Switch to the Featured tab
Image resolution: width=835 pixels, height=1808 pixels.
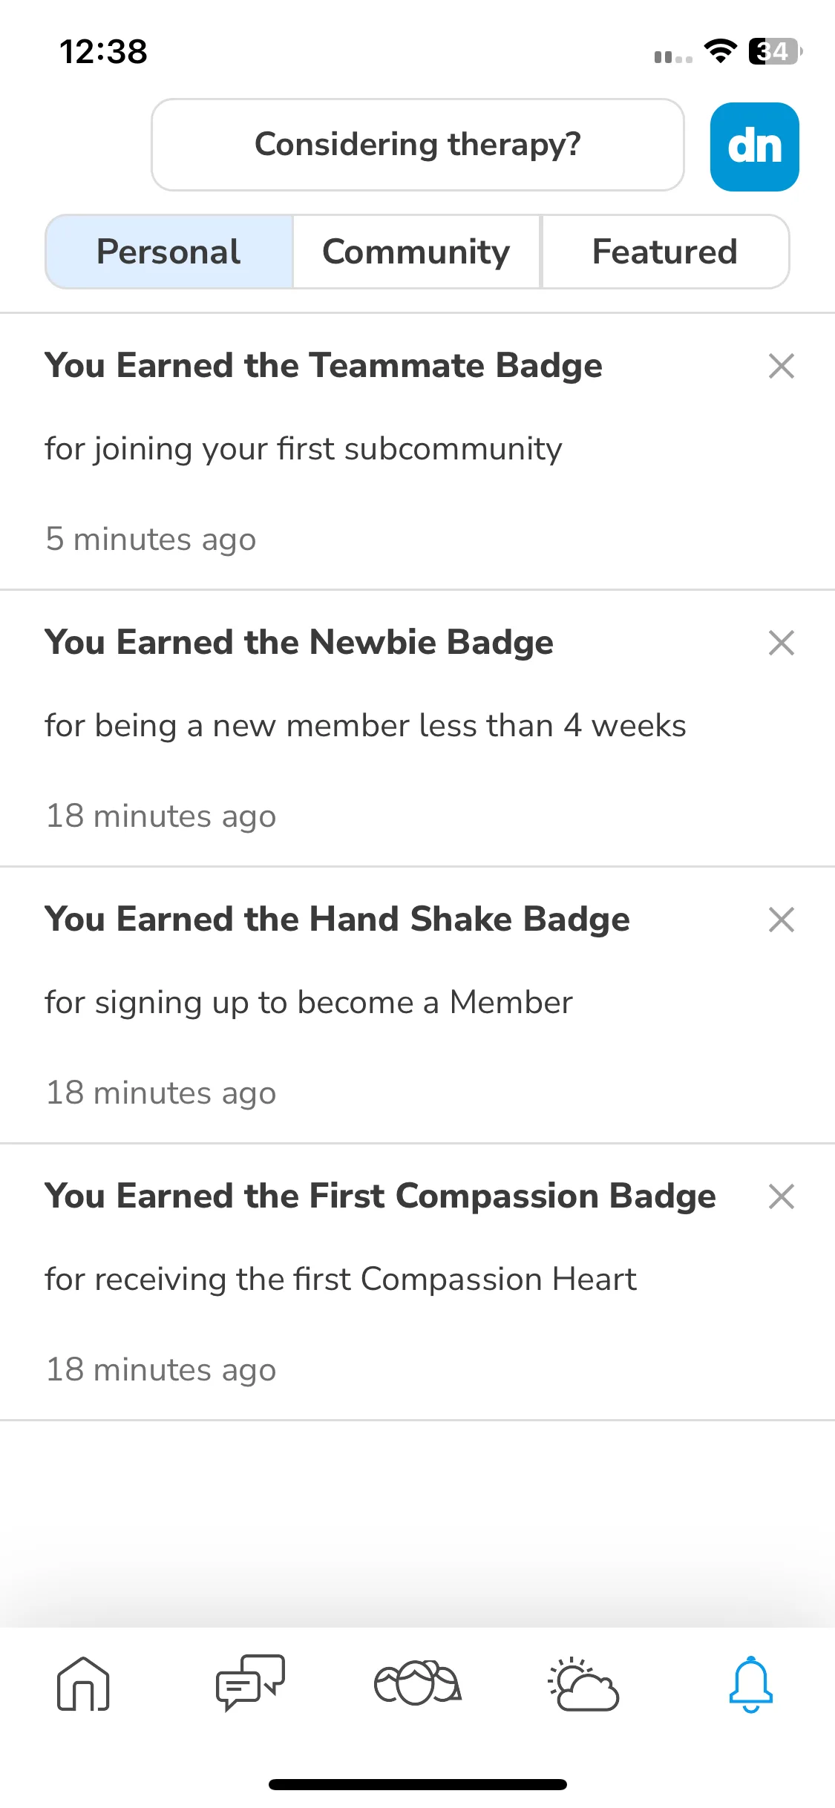point(665,252)
